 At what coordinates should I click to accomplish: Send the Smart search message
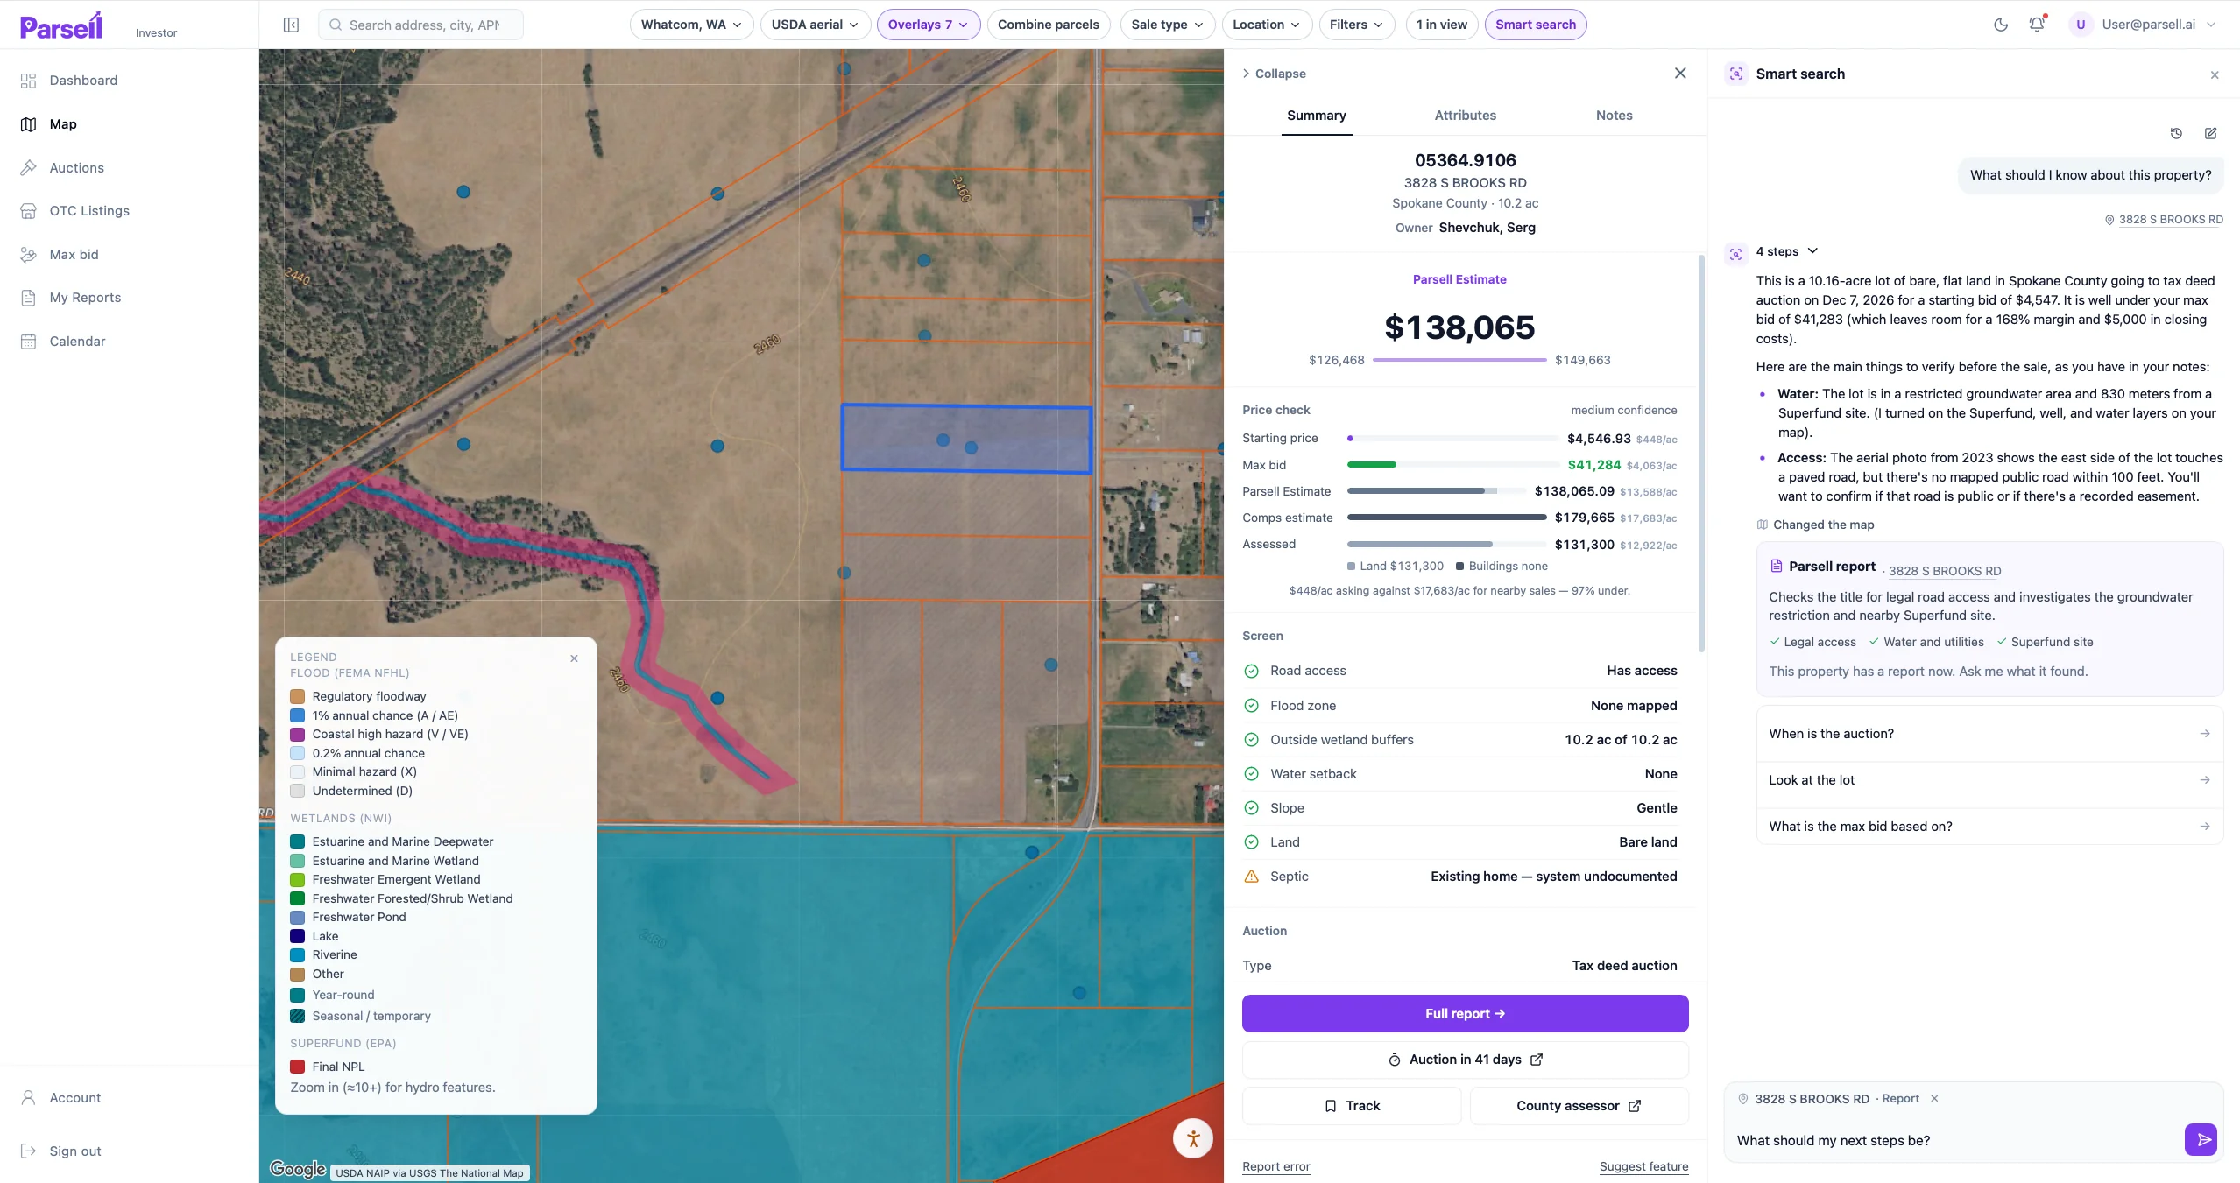2201,1140
